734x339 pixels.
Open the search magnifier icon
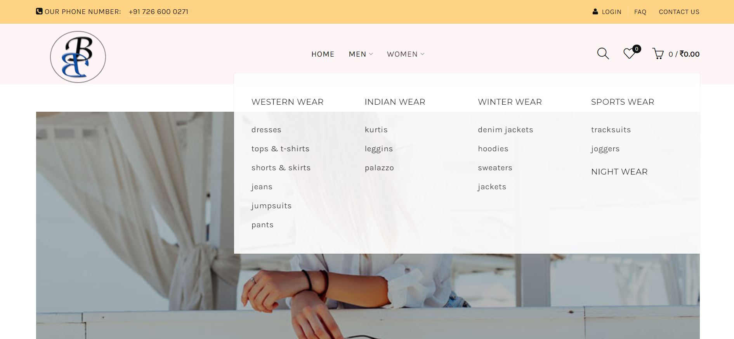click(x=603, y=54)
